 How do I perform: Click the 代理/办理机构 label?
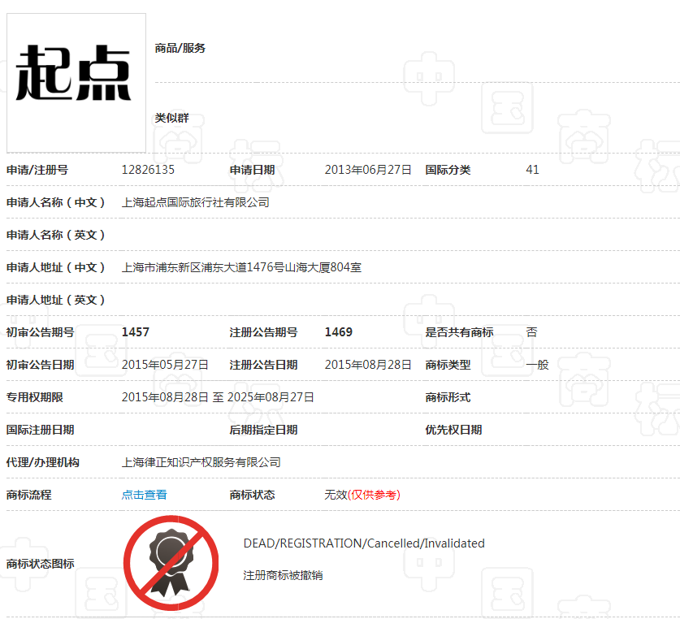pyautogui.click(x=42, y=462)
